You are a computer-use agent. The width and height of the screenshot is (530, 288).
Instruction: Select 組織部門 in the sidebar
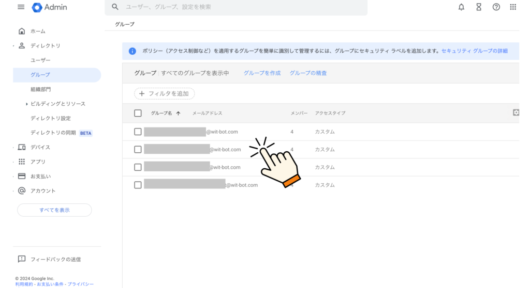40,89
